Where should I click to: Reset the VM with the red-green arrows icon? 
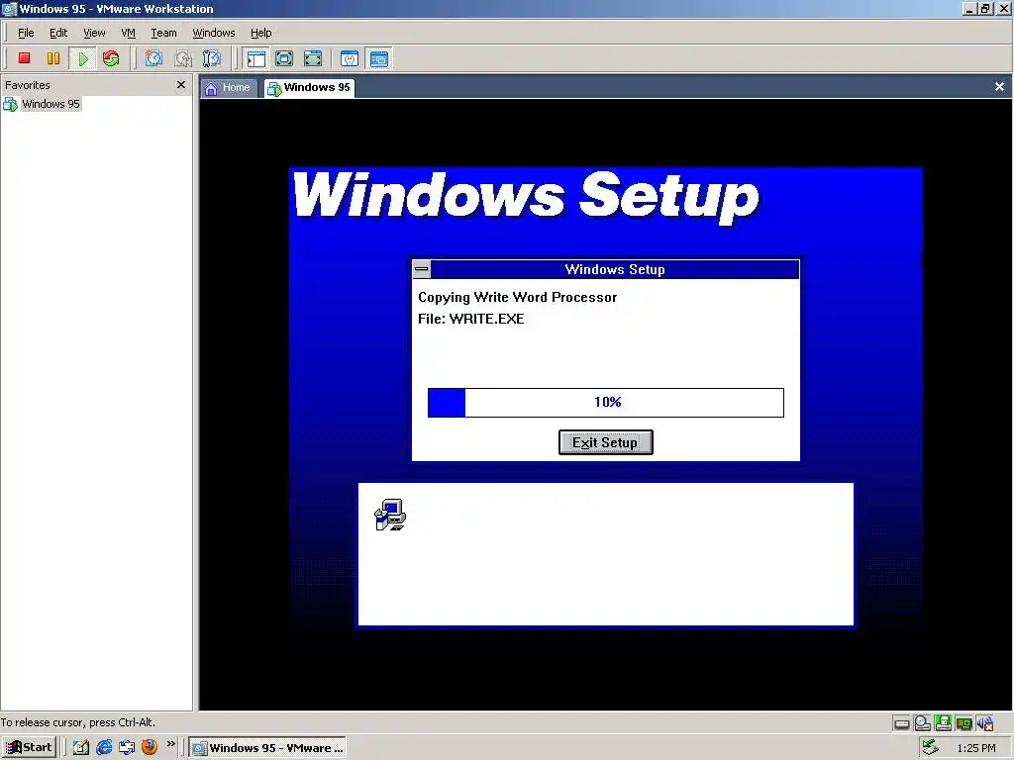[111, 58]
